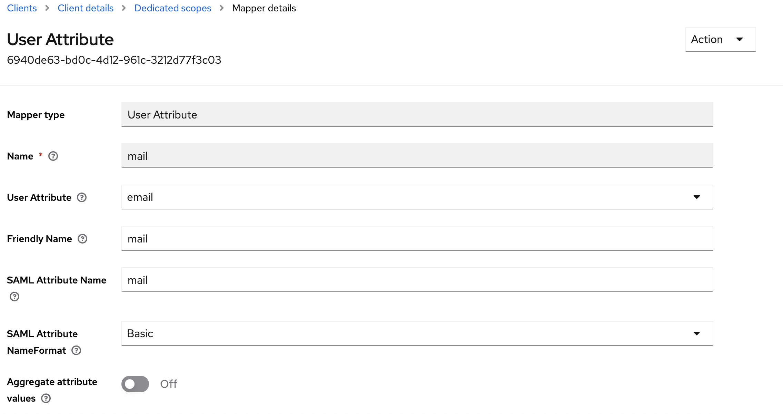The width and height of the screenshot is (783, 414).
Task: Click the User Attribute page heading
Action: click(x=60, y=40)
